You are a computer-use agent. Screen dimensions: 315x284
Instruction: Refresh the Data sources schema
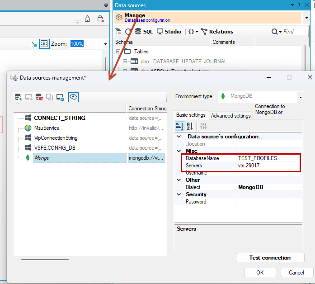click(x=128, y=32)
